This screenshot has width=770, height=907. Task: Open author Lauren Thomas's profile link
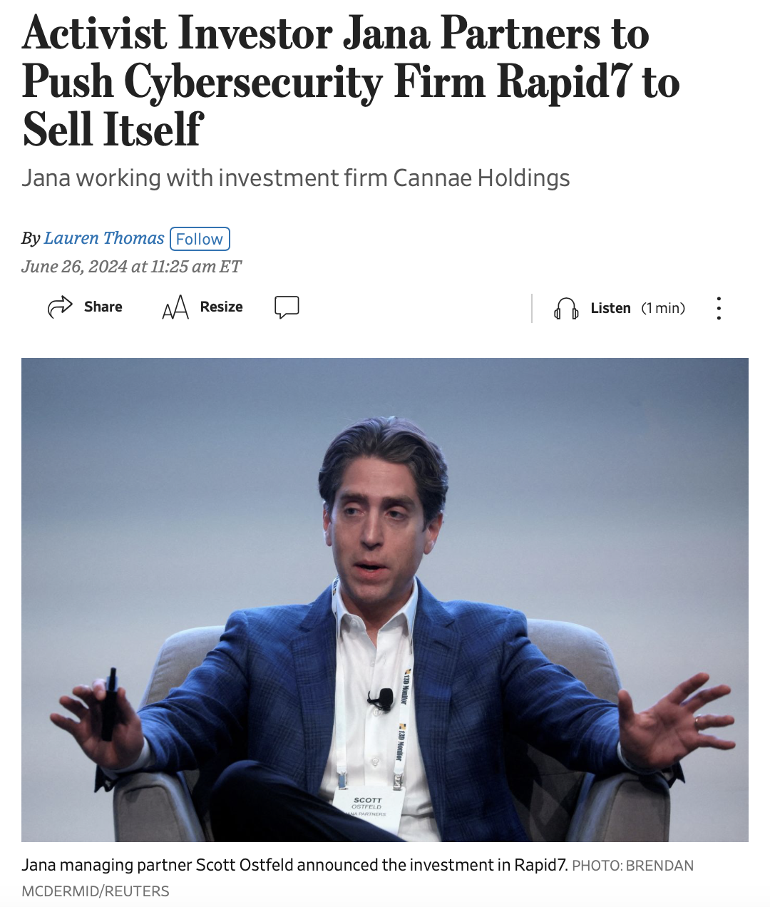pos(104,238)
